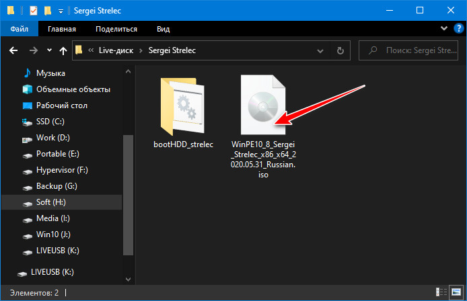Switch to the Поделиться ribbon tab
Screen dimensions: 467x301
(116, 29)
